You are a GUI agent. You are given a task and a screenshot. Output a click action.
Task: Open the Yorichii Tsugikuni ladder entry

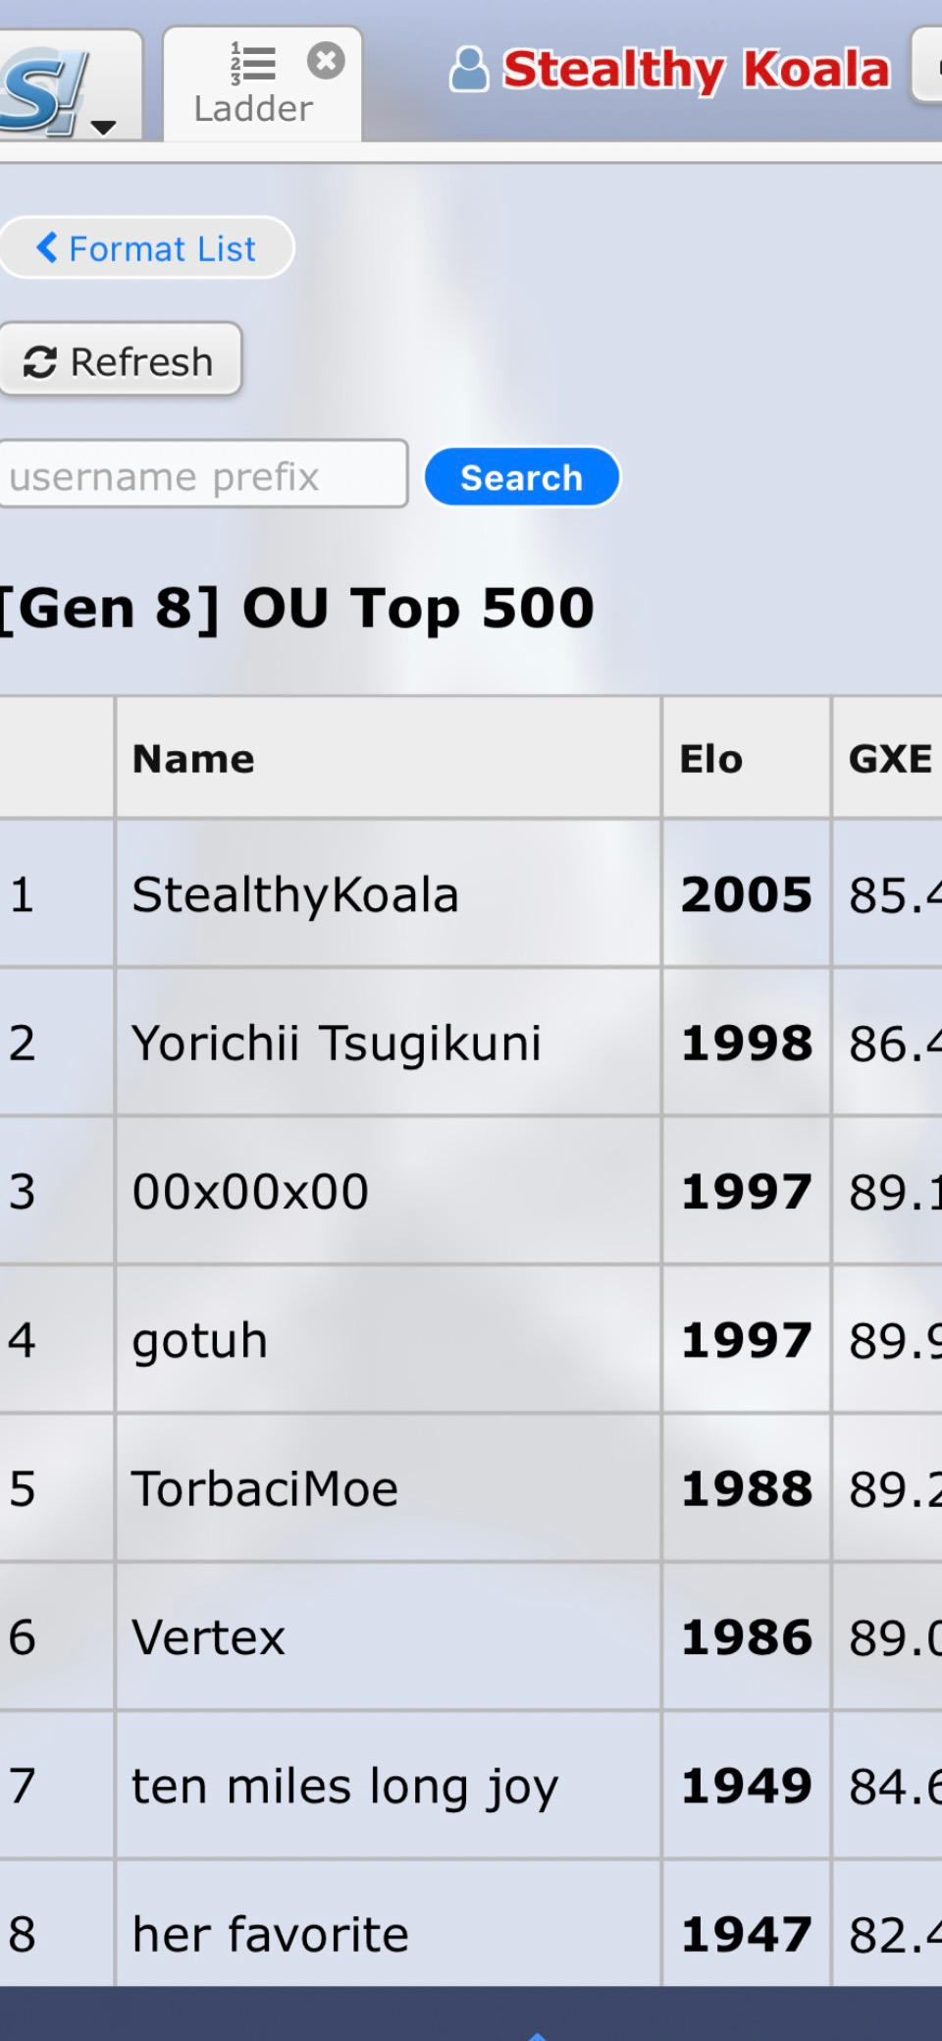(x=337, y=1043)
